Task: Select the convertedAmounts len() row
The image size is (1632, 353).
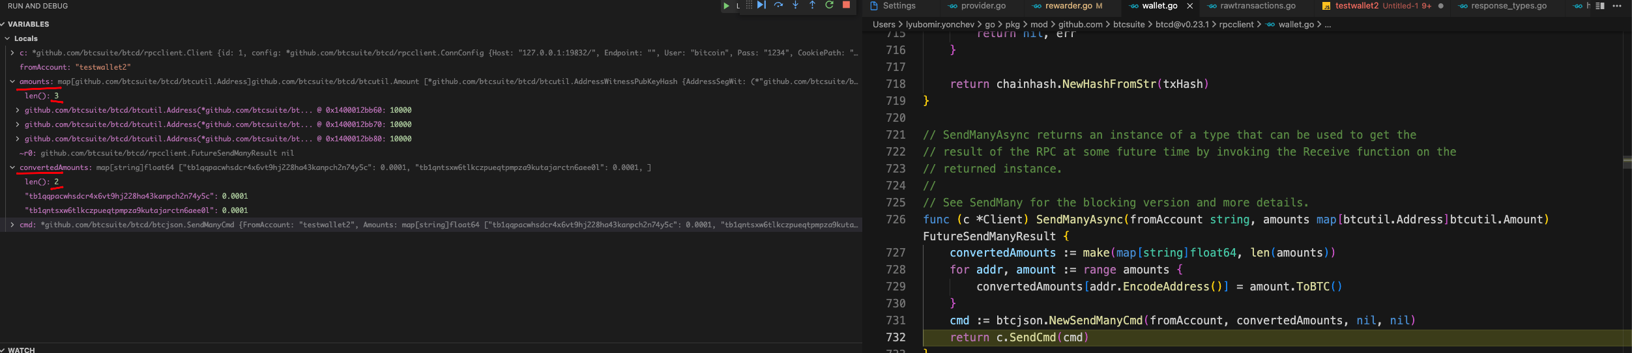Action: [x=431, y=182]
